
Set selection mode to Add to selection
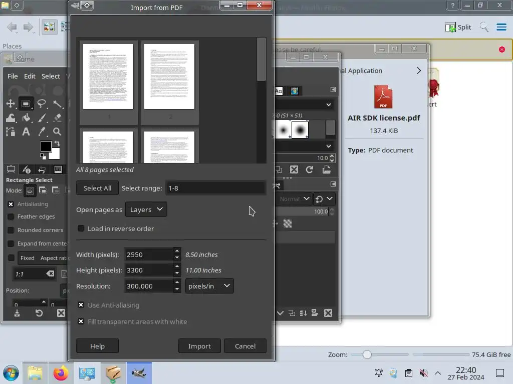(43, 190)
